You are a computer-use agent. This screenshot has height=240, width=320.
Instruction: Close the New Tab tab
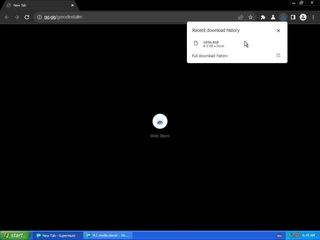(x=72, y=6)
